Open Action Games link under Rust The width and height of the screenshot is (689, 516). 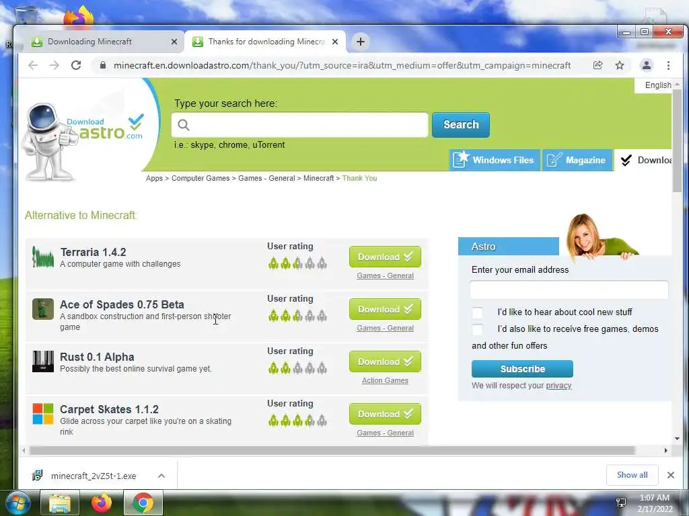[x=385, y=380]
